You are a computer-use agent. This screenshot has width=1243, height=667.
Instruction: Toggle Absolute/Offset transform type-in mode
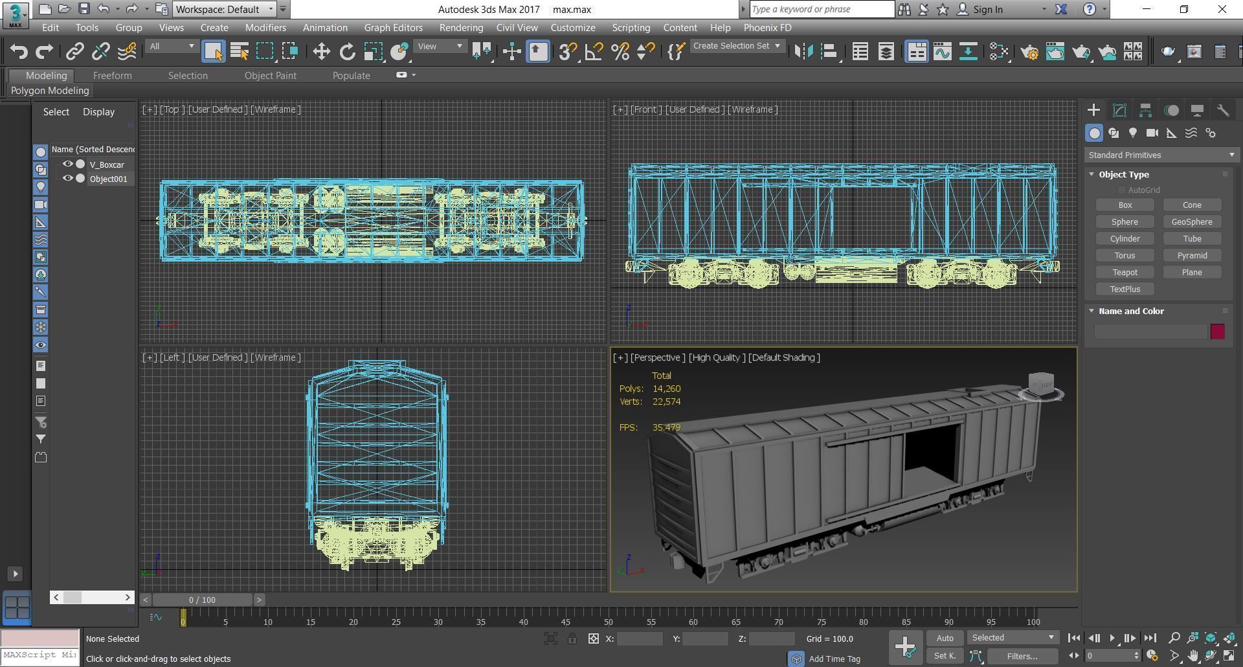(593, 639)
